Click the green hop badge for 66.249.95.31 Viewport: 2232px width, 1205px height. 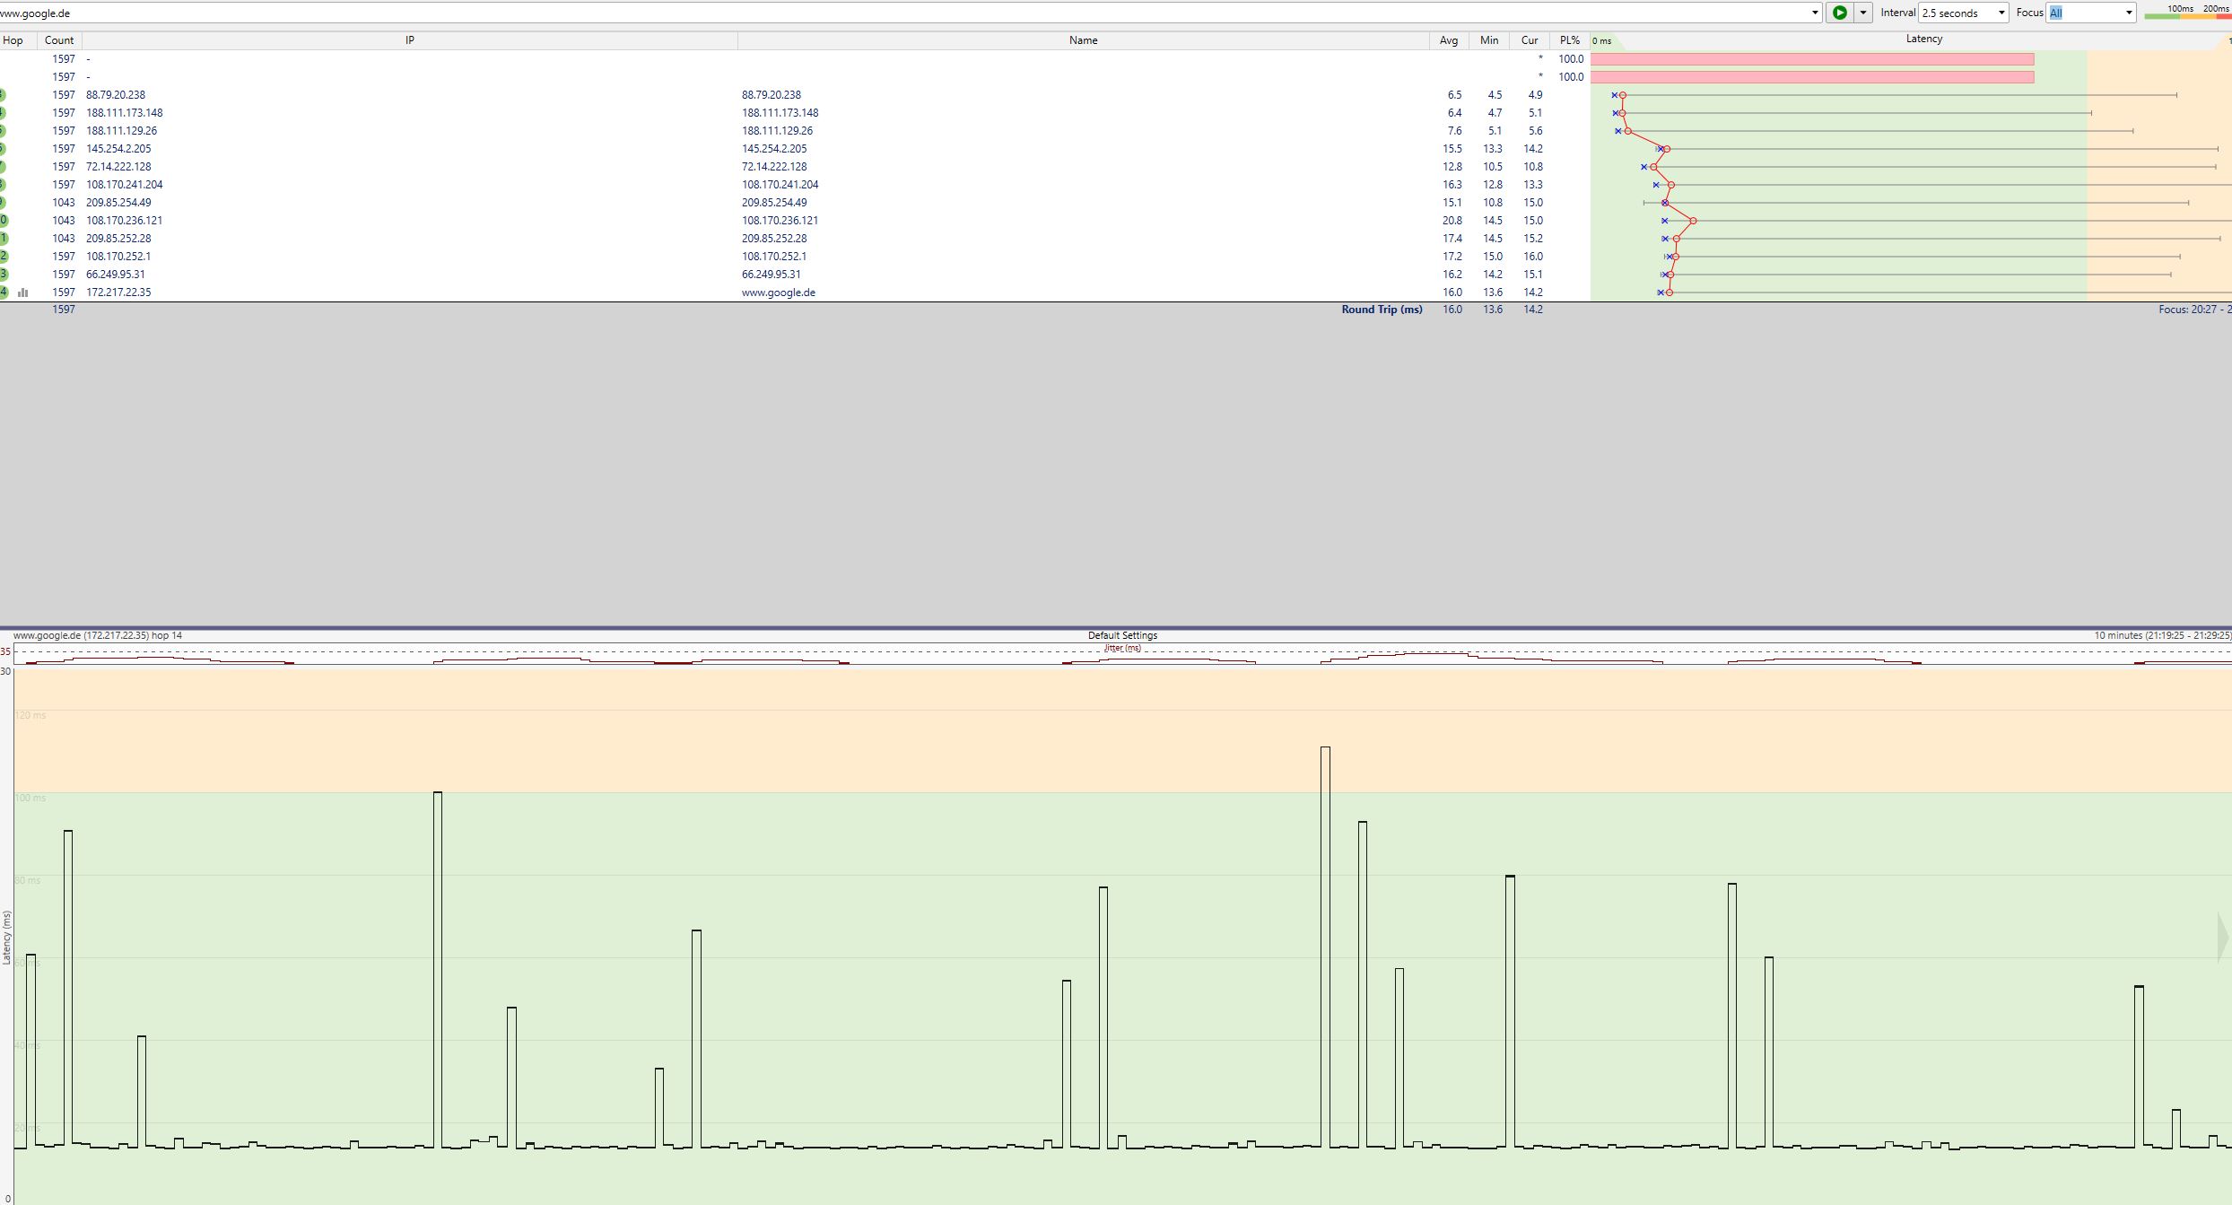tap(4, 275)
